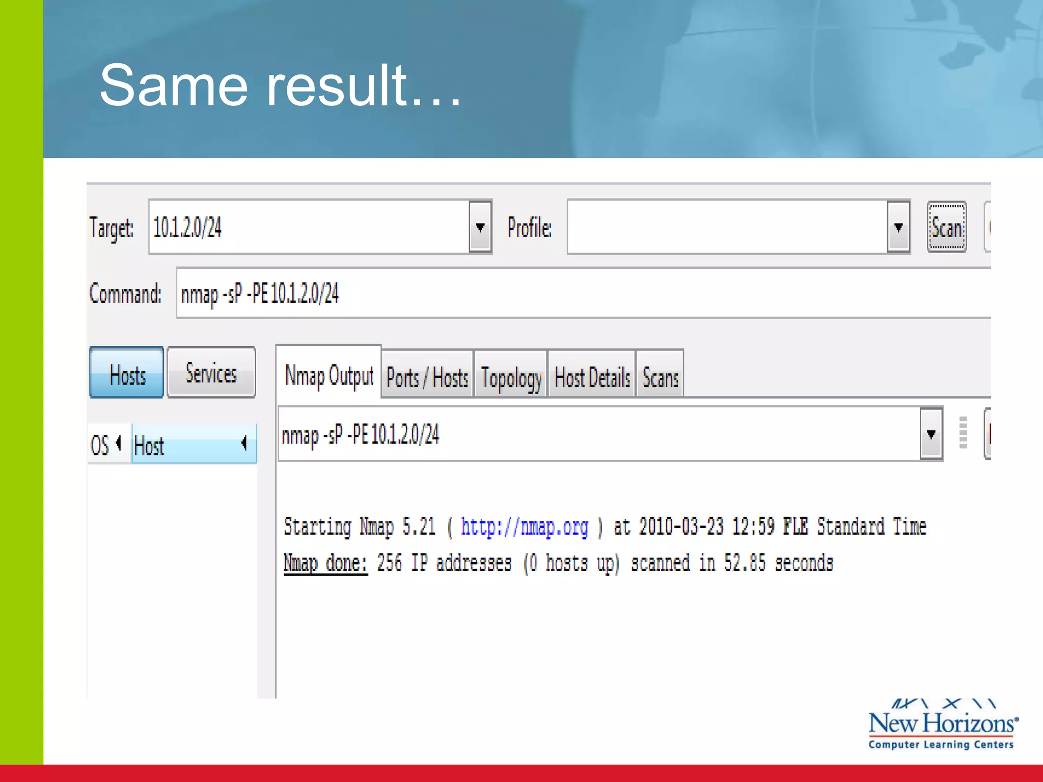Switch to the Nmap Output tab
The width and height of the screenshot is (1043, 782).
click(x=329, y=375)
